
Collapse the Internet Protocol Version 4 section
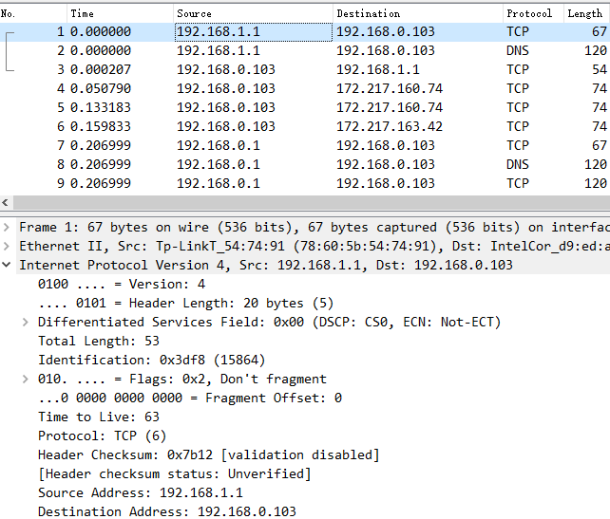(7, 265)
